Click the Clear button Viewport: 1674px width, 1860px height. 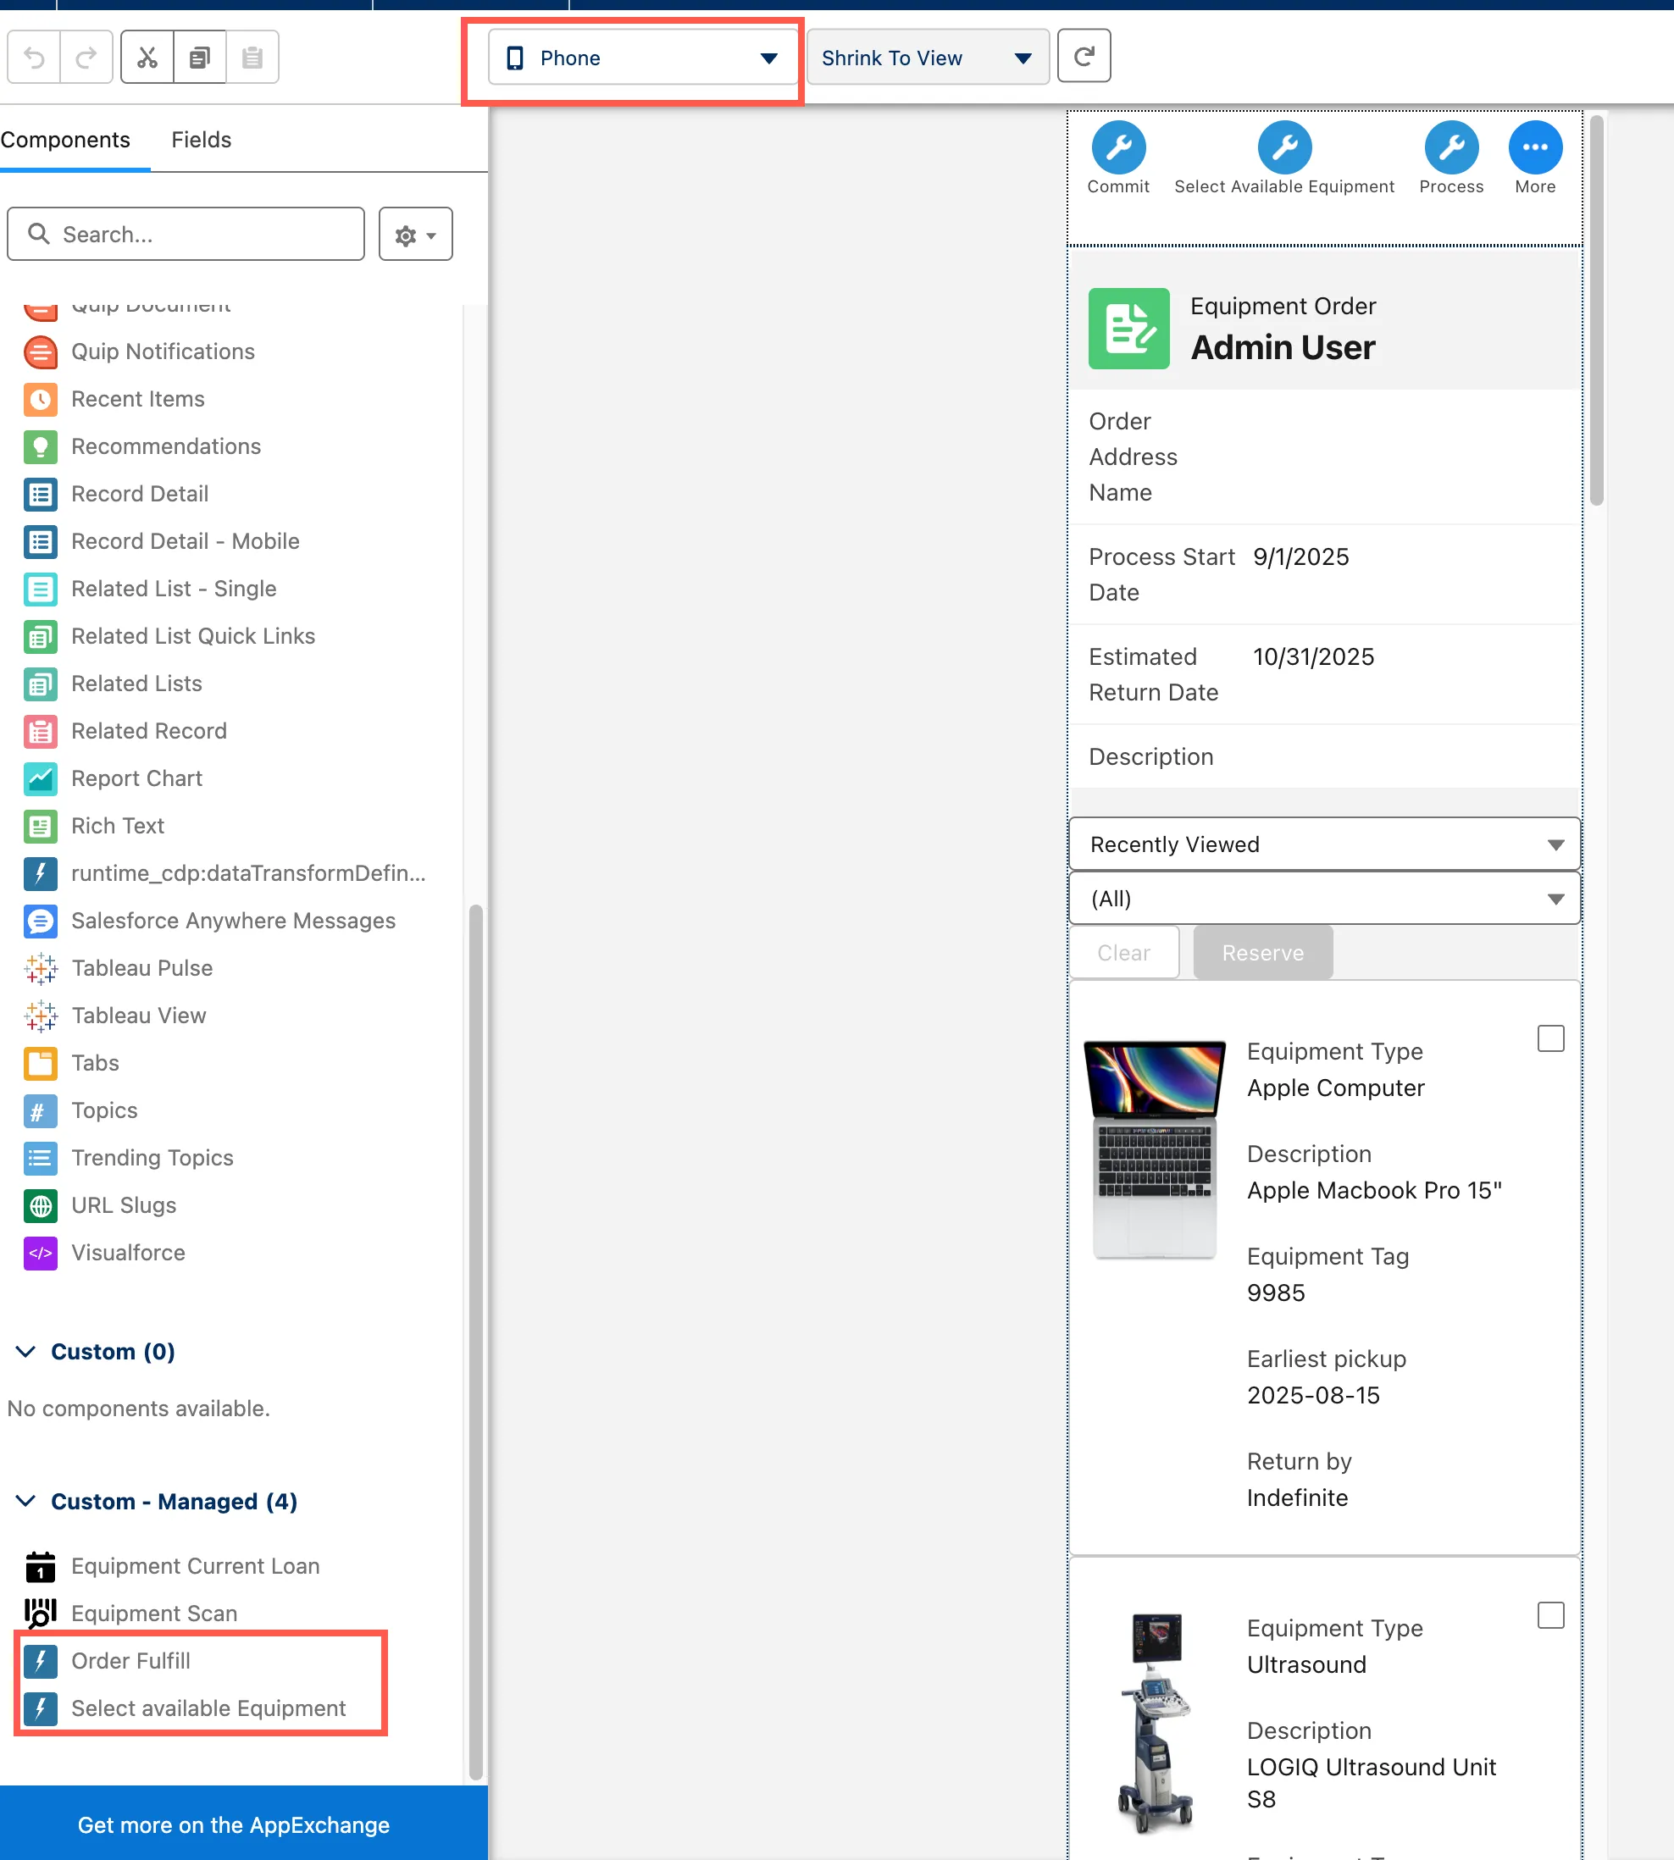[1124, 953]
